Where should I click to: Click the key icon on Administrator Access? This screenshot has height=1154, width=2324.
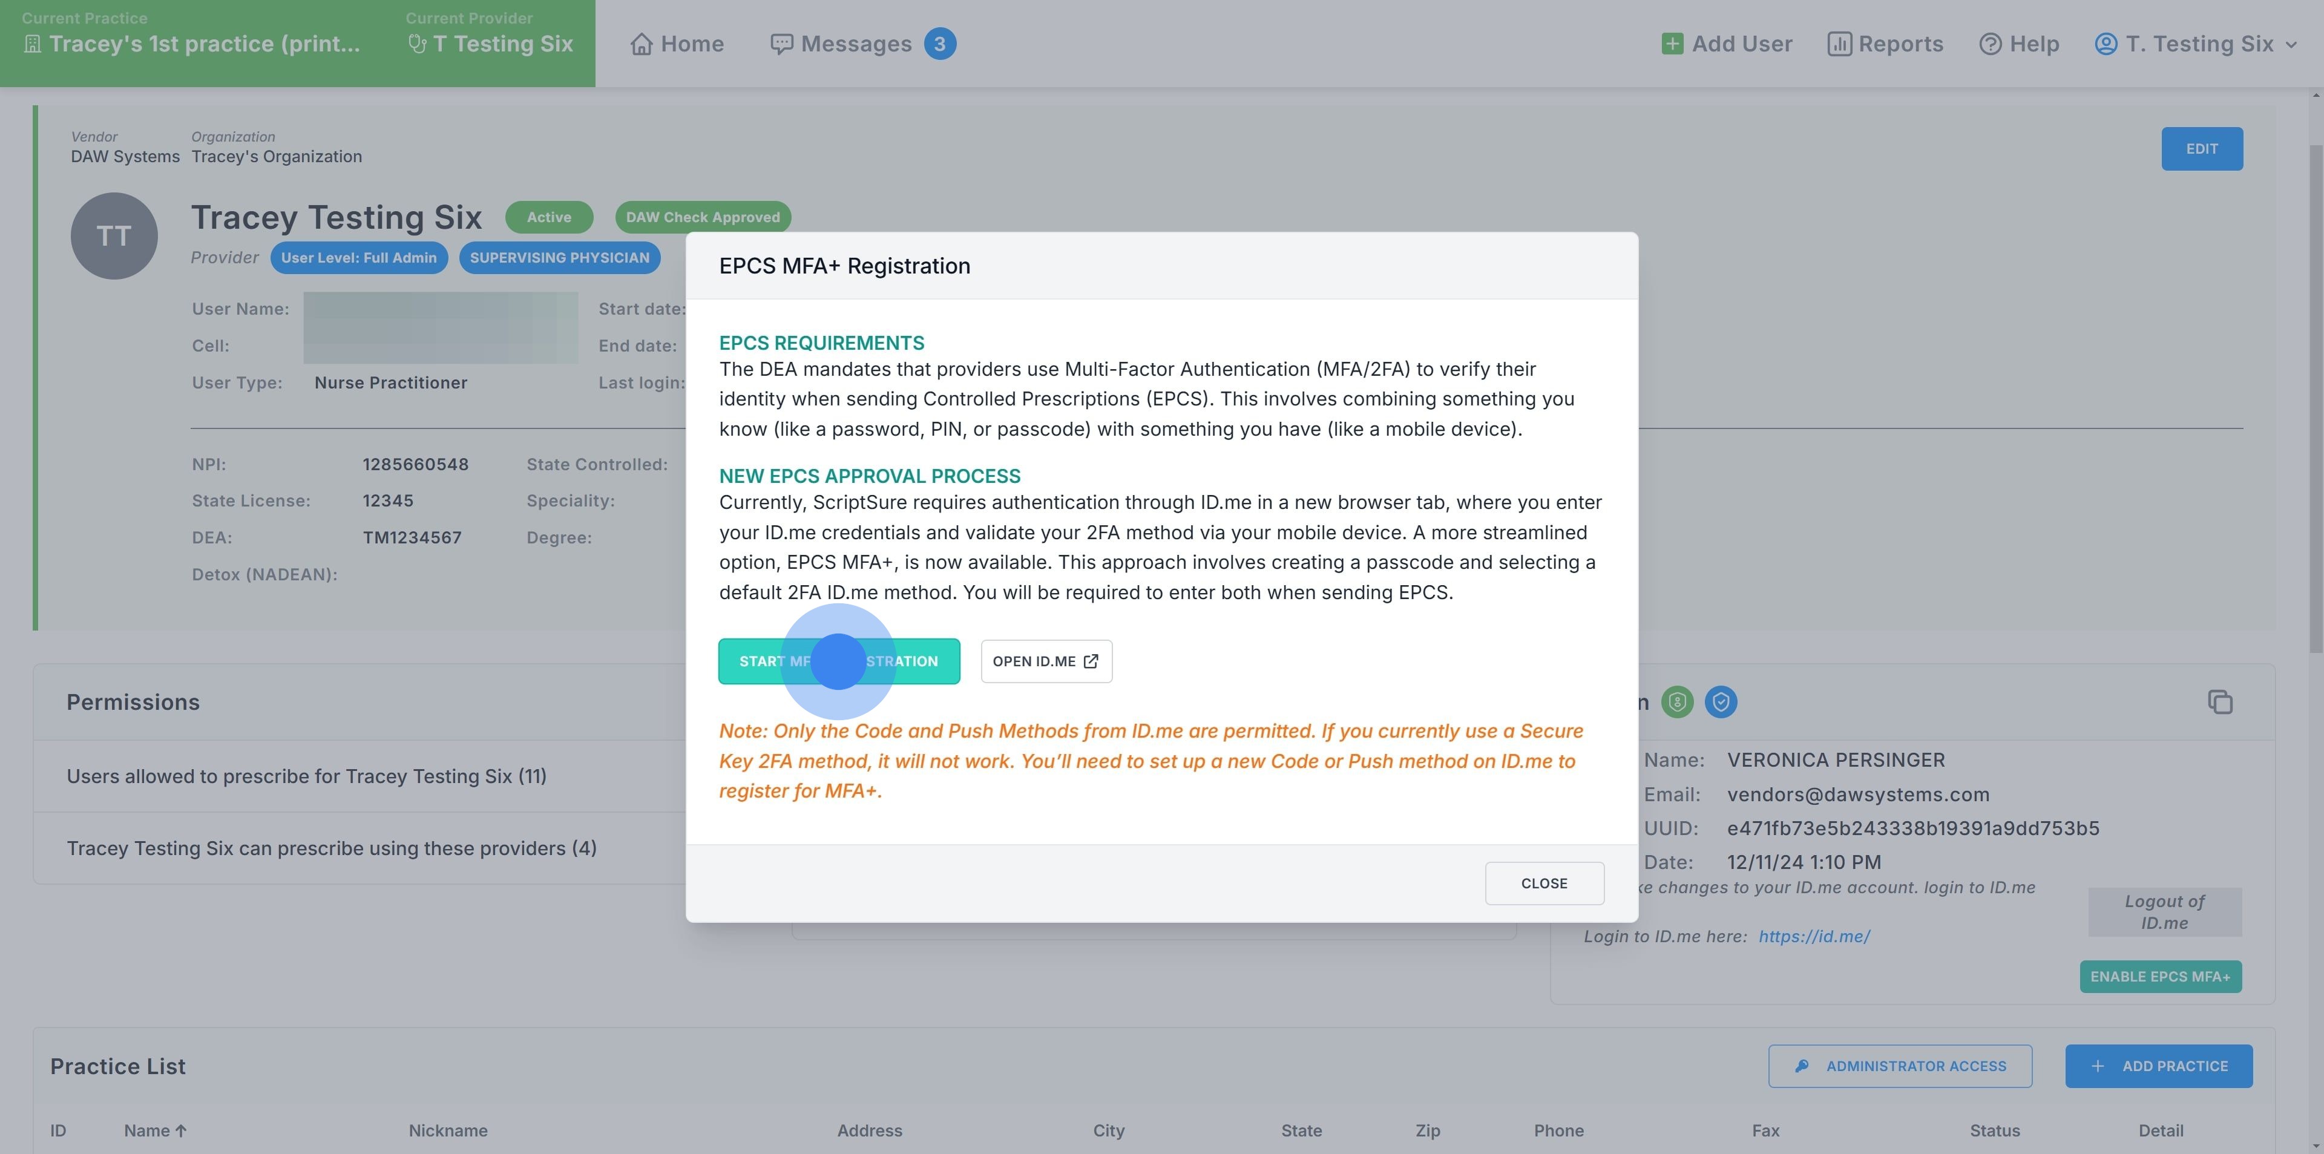click(x=1802, y=1066)
